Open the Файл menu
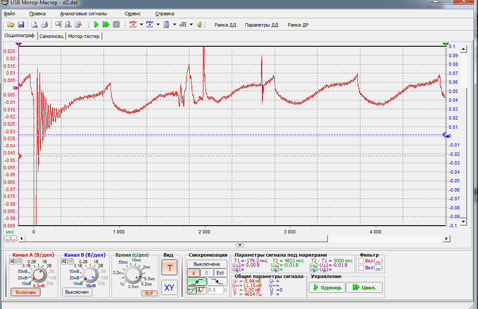Screen dimensions: 478x309 (10, 14)
